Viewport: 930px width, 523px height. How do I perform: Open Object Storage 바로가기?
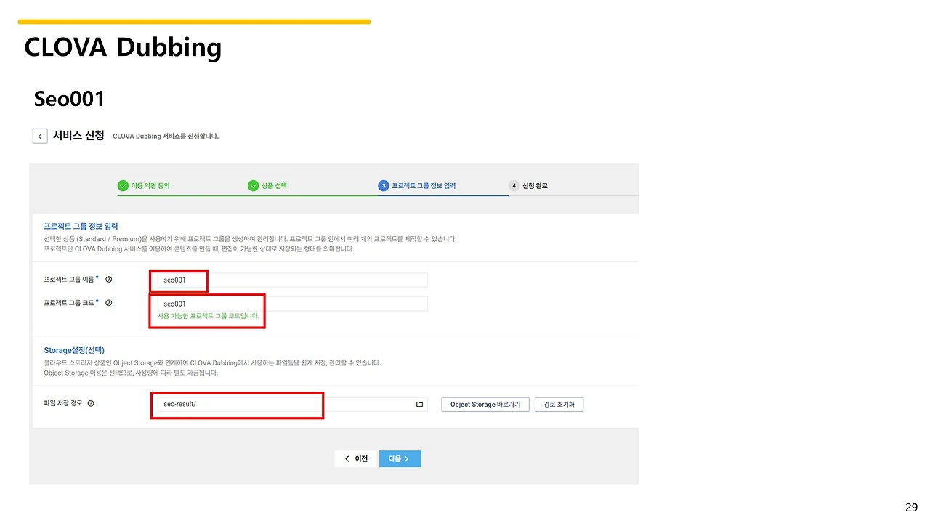(485, 405)
